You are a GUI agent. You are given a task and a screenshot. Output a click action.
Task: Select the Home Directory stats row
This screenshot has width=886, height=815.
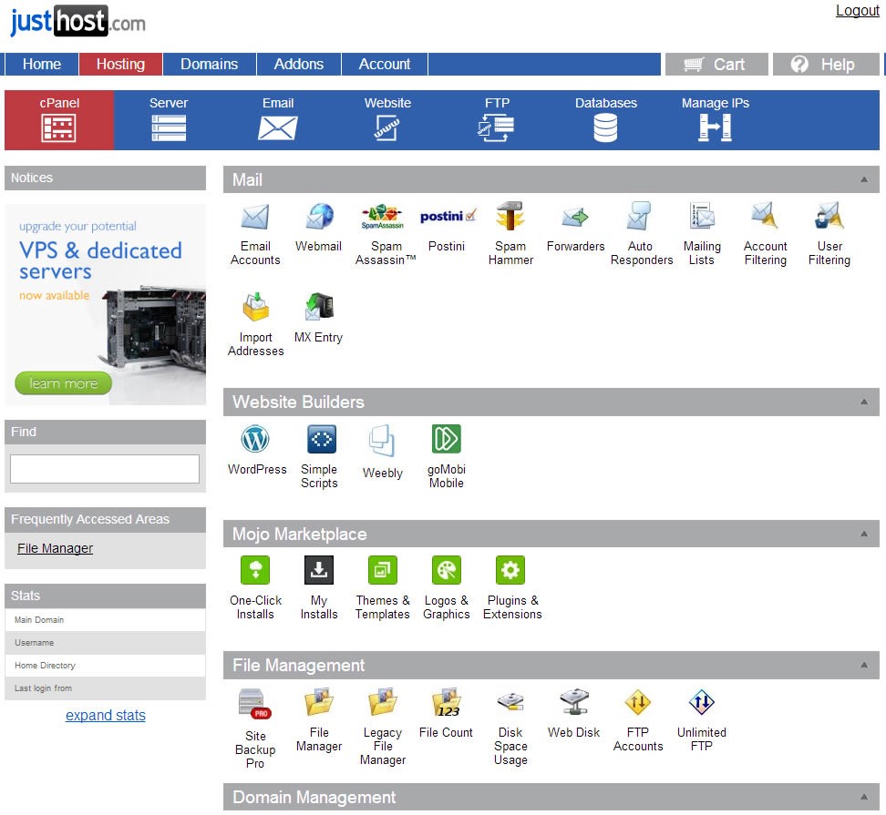click(x=105, y=666)
